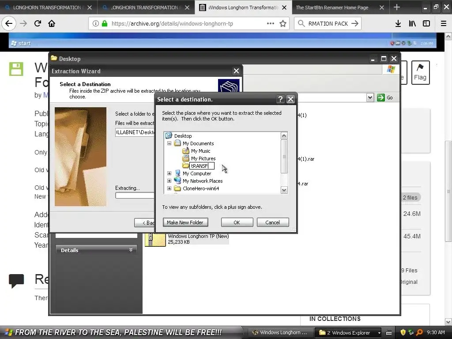Open the Start button on the taskbar

[121, 332]
